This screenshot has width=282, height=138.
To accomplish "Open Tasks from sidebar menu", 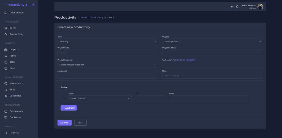I will [13, 56].
